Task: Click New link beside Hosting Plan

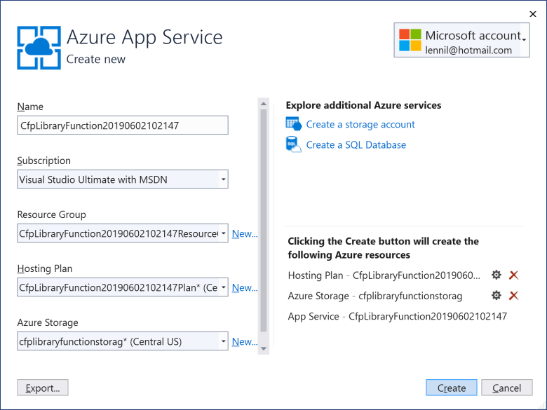Action: tap(245, 287)
